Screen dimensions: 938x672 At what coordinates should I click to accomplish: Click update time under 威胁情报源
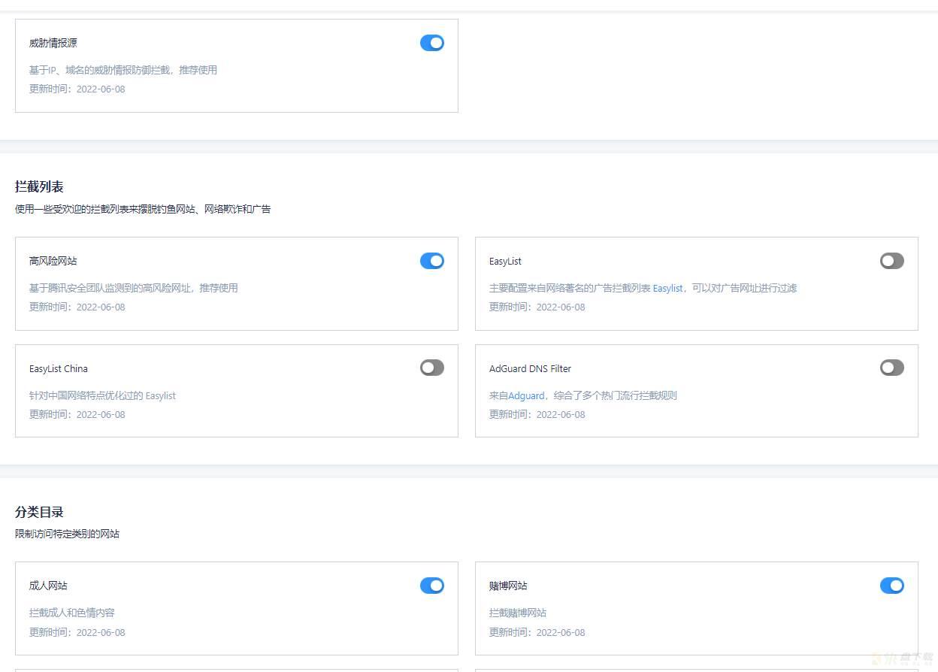click(x=77, y=89)
